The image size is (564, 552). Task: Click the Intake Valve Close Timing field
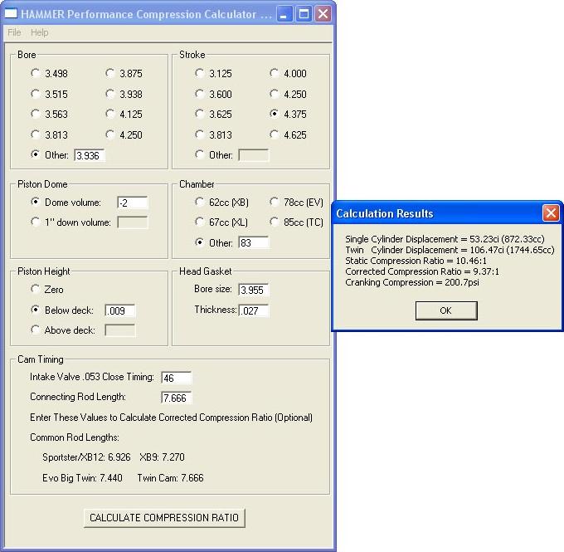tap(176, 378)
